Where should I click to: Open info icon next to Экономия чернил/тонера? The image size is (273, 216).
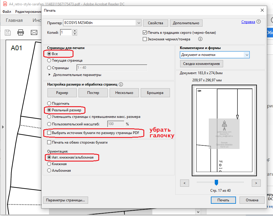[200, 39]
